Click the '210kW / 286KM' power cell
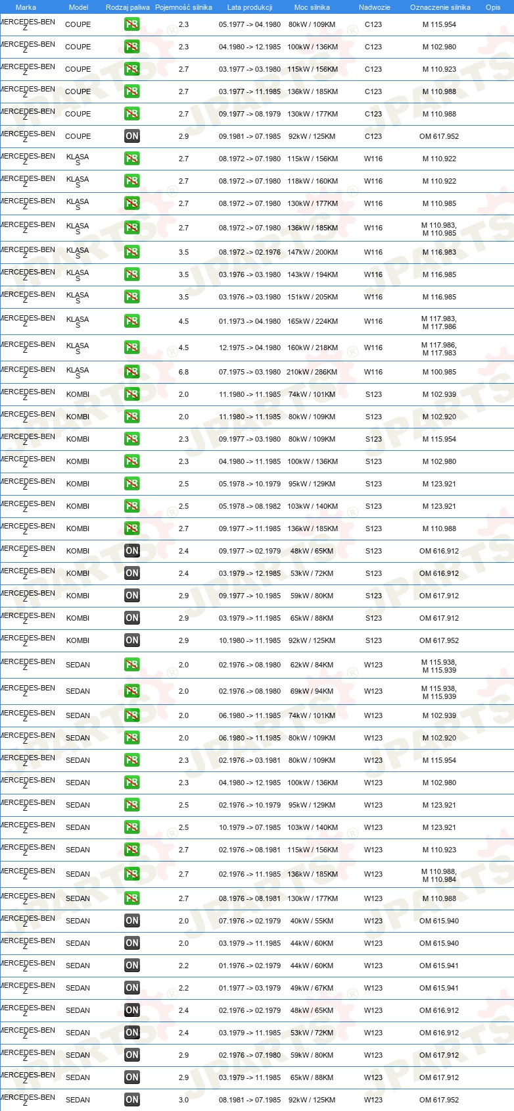This screenshot has width=514, height=1111. coord(312,372)
